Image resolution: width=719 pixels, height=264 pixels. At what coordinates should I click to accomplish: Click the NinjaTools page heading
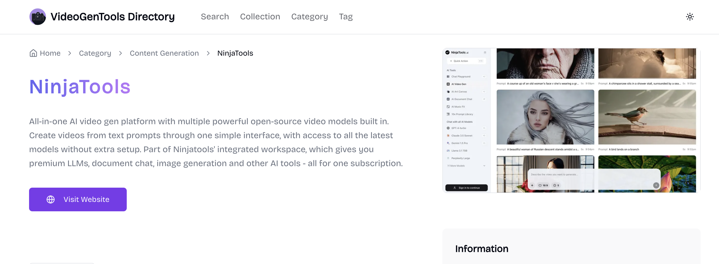tap(80, 87)
